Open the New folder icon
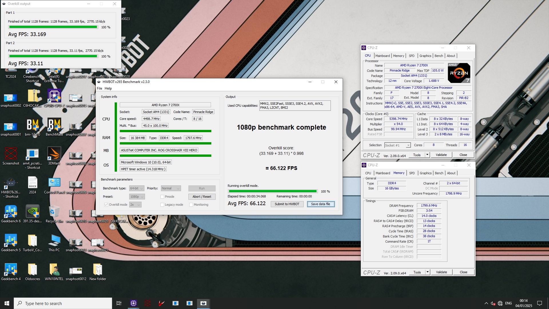The image size is (549, 309). [98, 272]
